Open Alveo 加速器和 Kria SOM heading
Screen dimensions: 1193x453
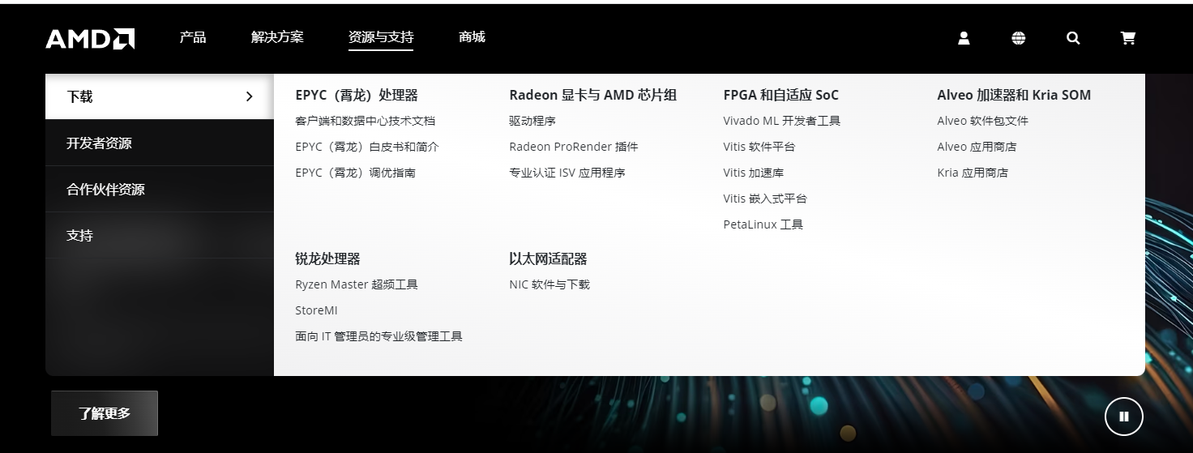click(x=1014, y=95)
